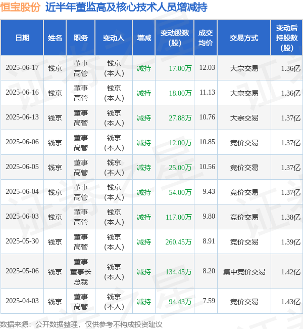Click the 集中竞价交易 trade method cell
This screenshot has width=303, height=329.
click(244, 272)
